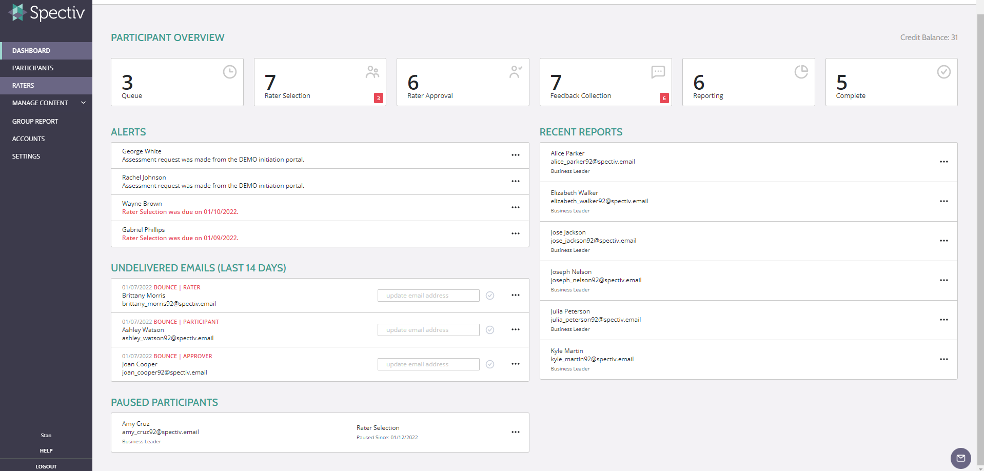Click the chat bubble icon on Feedback Collection
This screenshot has width=984, height=471.
coord(658,72)
